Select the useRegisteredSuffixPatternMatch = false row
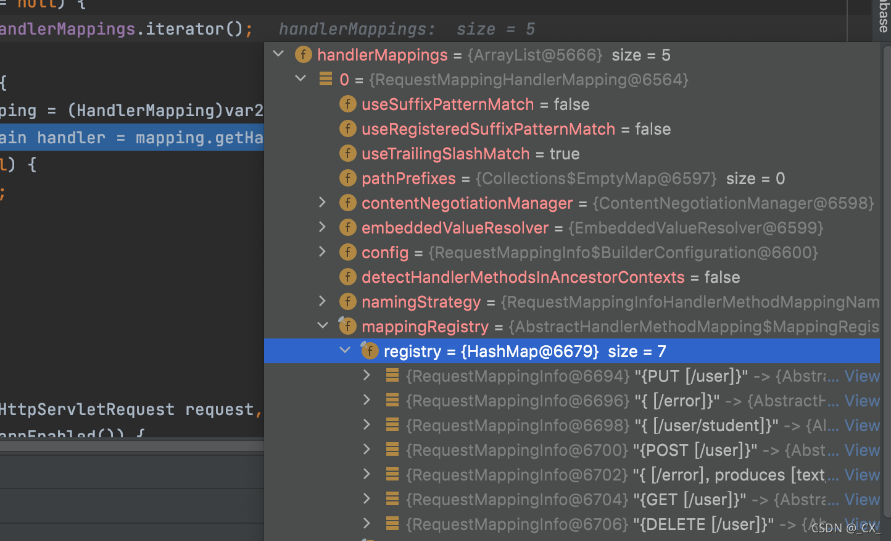This screenshot has height=541, width=891. pyautogui.click(x=572, y=128)
